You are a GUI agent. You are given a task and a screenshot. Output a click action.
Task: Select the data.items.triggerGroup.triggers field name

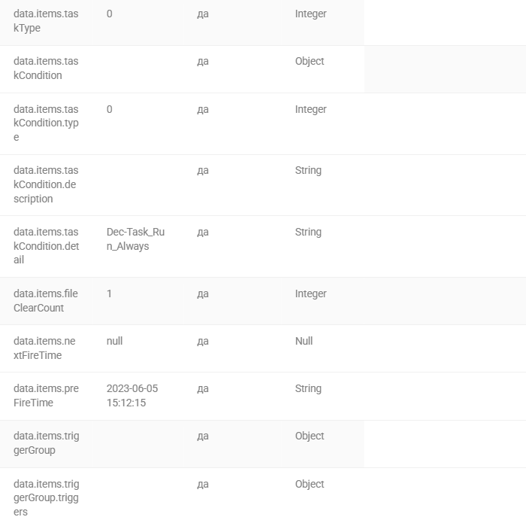(47, 498)
